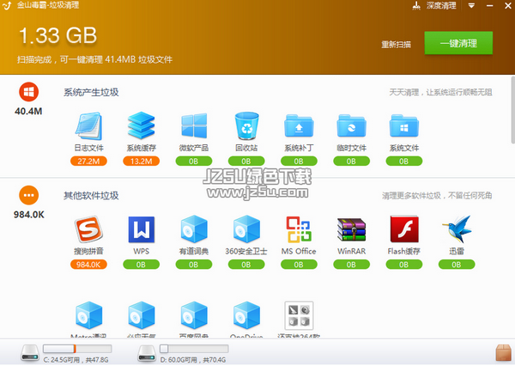
Task: Click the C: drive disk icon
Action: coord(30,353)
